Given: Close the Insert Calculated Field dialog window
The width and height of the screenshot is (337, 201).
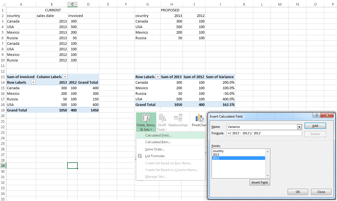Looking at the screenshot, I should point(327,115).
